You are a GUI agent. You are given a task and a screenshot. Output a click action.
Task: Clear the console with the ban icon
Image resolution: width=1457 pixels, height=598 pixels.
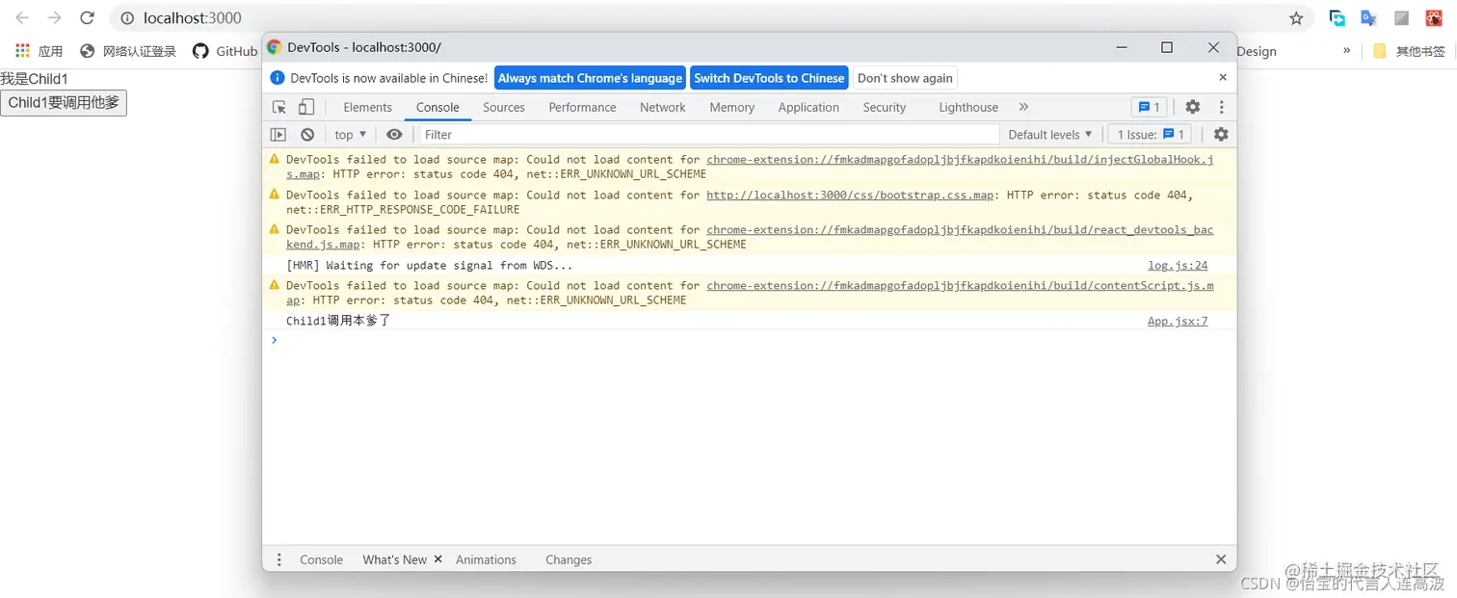click(x=307, y=135)
